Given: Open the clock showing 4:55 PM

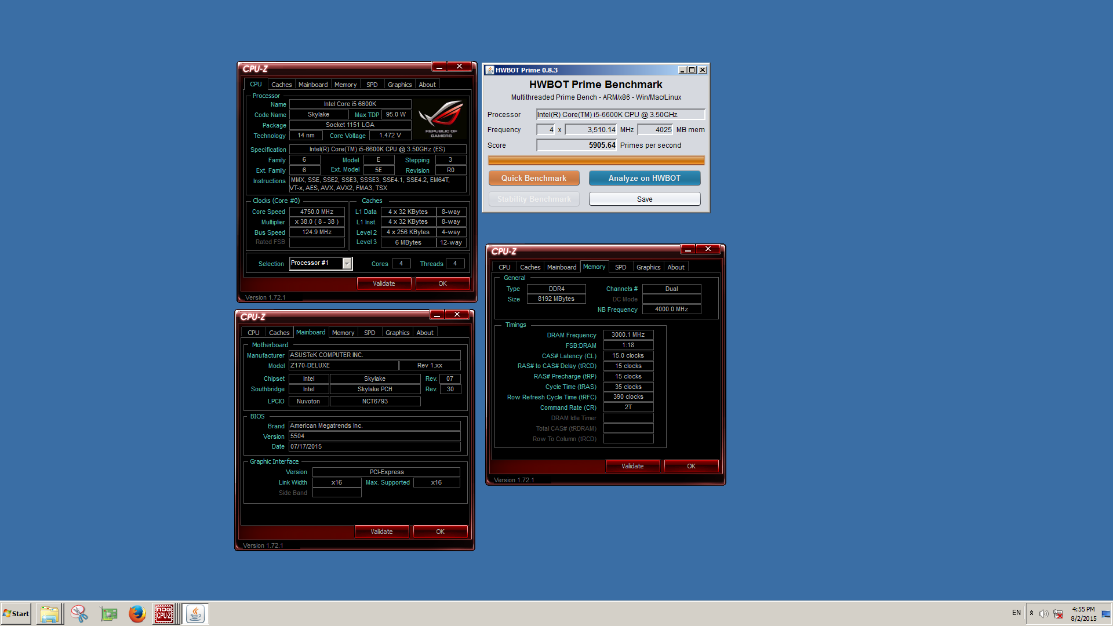Looking at the screenshot, I should (x=1083, y=614).
